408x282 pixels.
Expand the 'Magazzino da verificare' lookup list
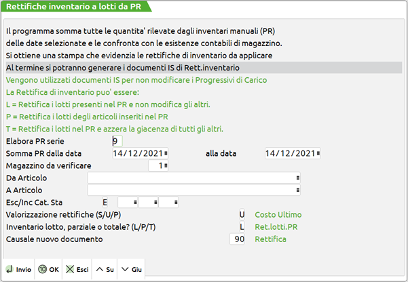166,165
